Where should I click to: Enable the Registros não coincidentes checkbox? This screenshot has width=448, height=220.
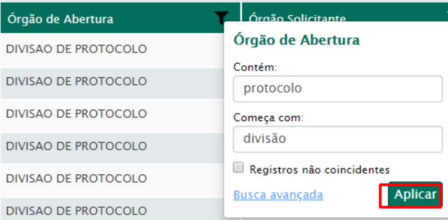[238, 167]
